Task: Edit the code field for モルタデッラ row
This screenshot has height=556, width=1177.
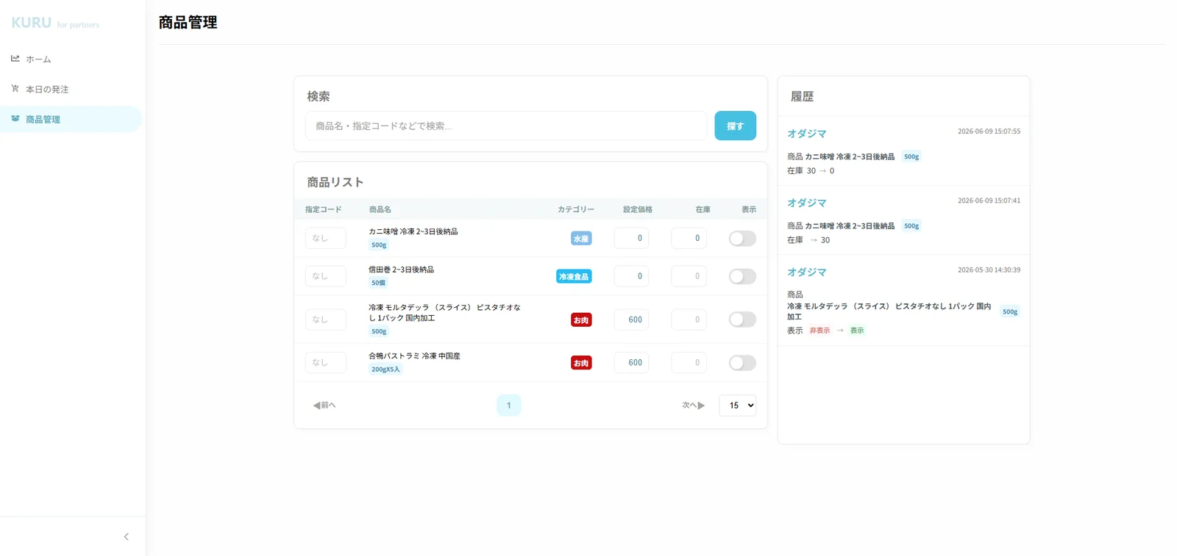Action: pyautogui.click(x=326, y=319)
